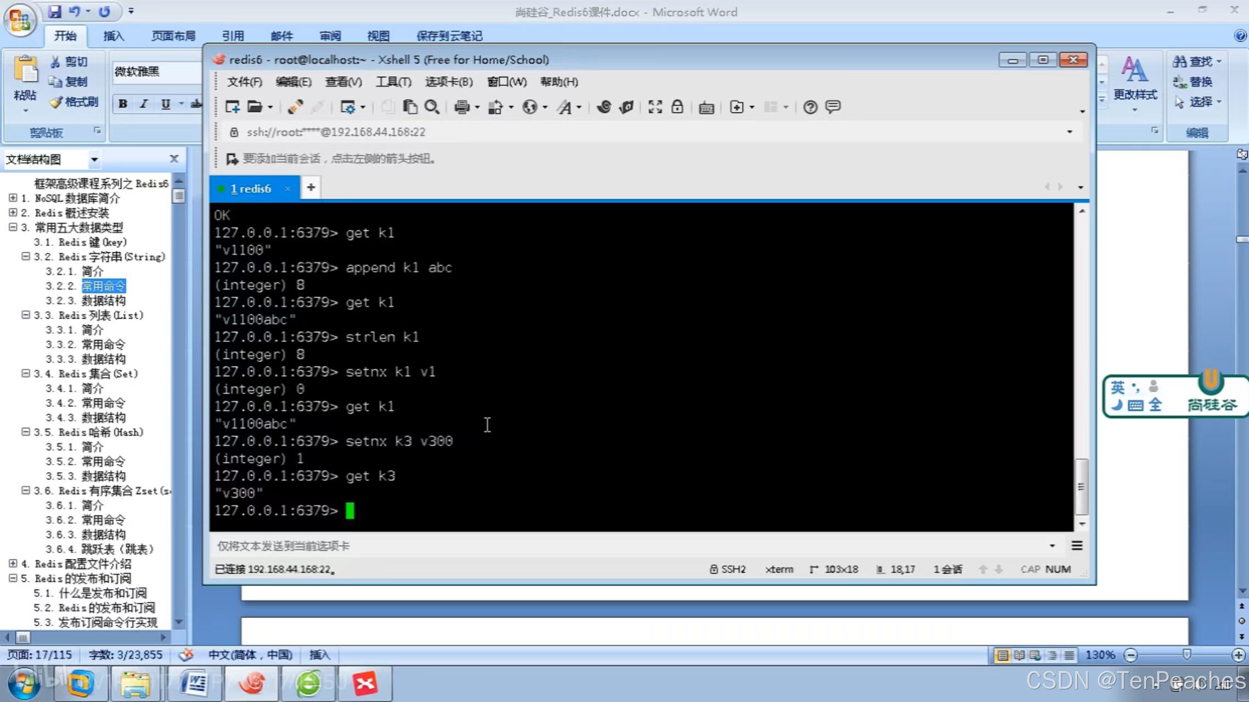
Task: Click the lock screen icon in Xshell
Action: 677,107
